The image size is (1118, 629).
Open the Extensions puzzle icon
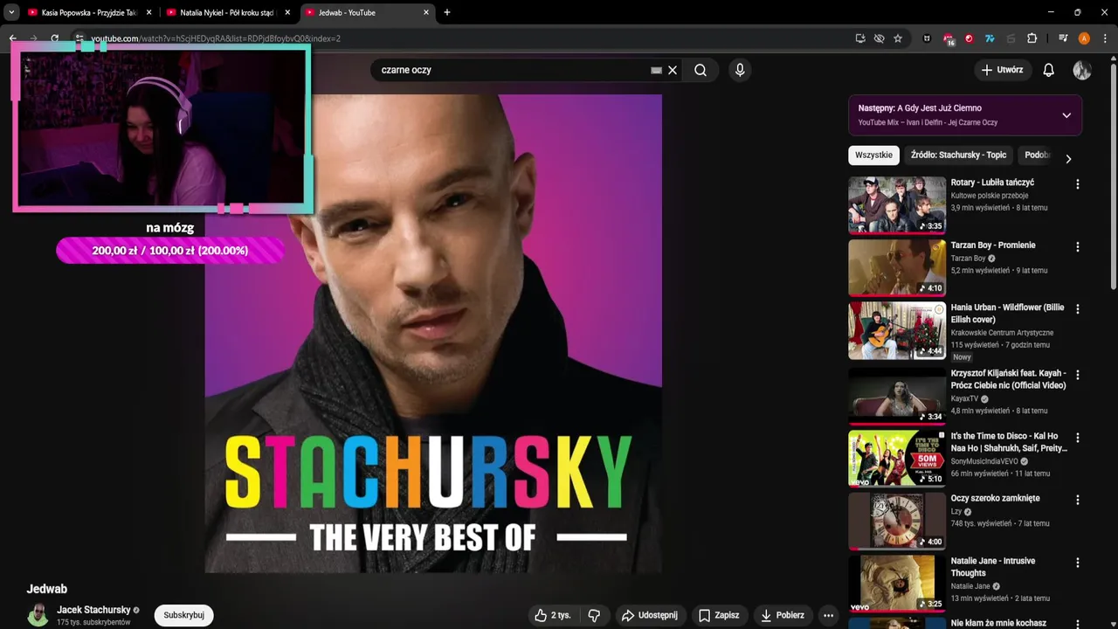pyautogui.click(x=1032, y=38)
